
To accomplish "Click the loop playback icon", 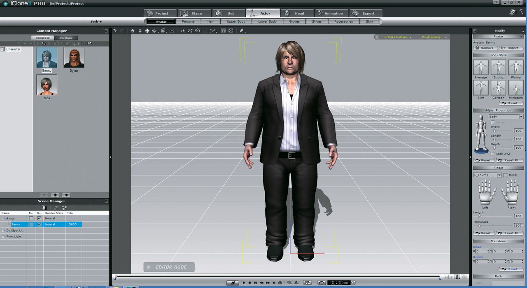I will pyautogui.click(x=280, y=283).
